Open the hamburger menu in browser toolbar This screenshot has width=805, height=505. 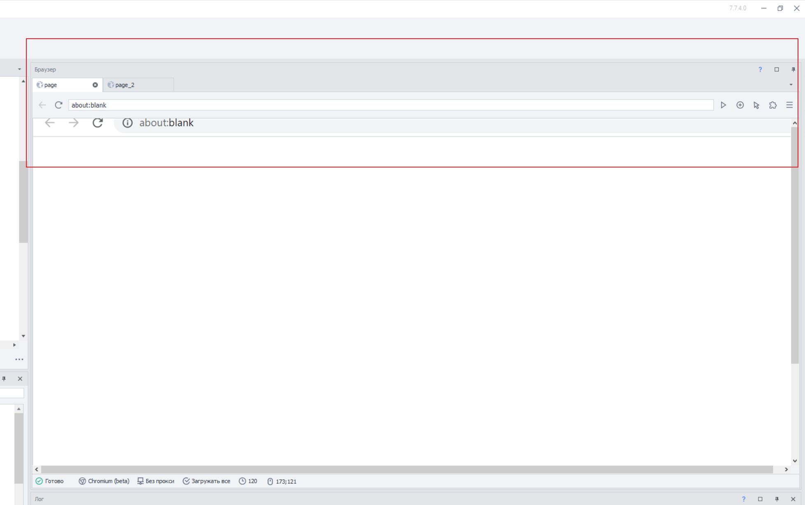click(x=789, y=105)
